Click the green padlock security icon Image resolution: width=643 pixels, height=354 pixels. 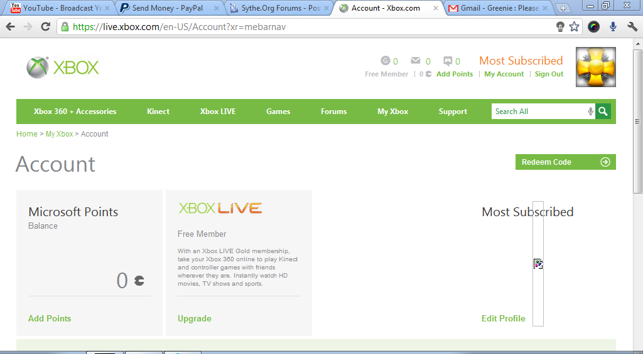click(x=65, y=27)
